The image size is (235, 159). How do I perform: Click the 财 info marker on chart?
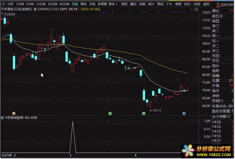(x=184, y=113)
